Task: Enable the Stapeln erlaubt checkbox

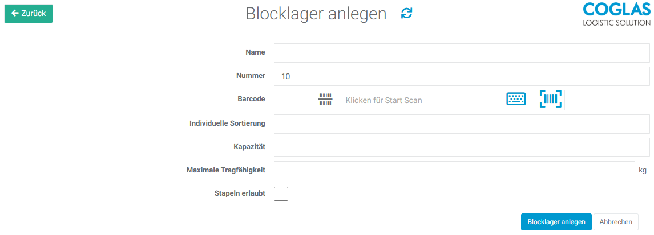Action: coord(281,194)
